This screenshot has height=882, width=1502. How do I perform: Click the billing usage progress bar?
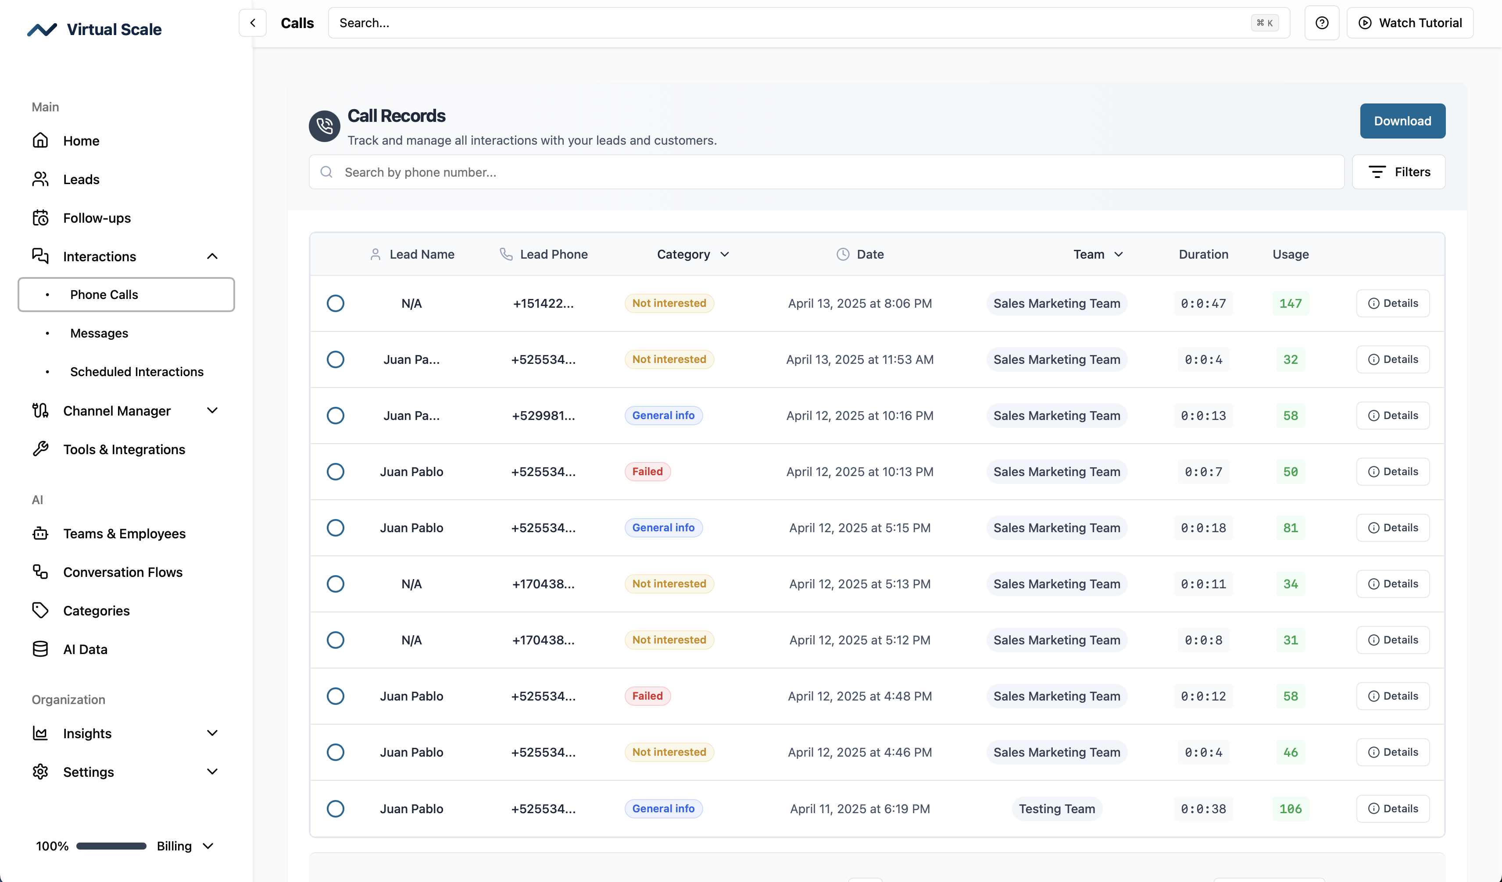(x=111, y=846)
